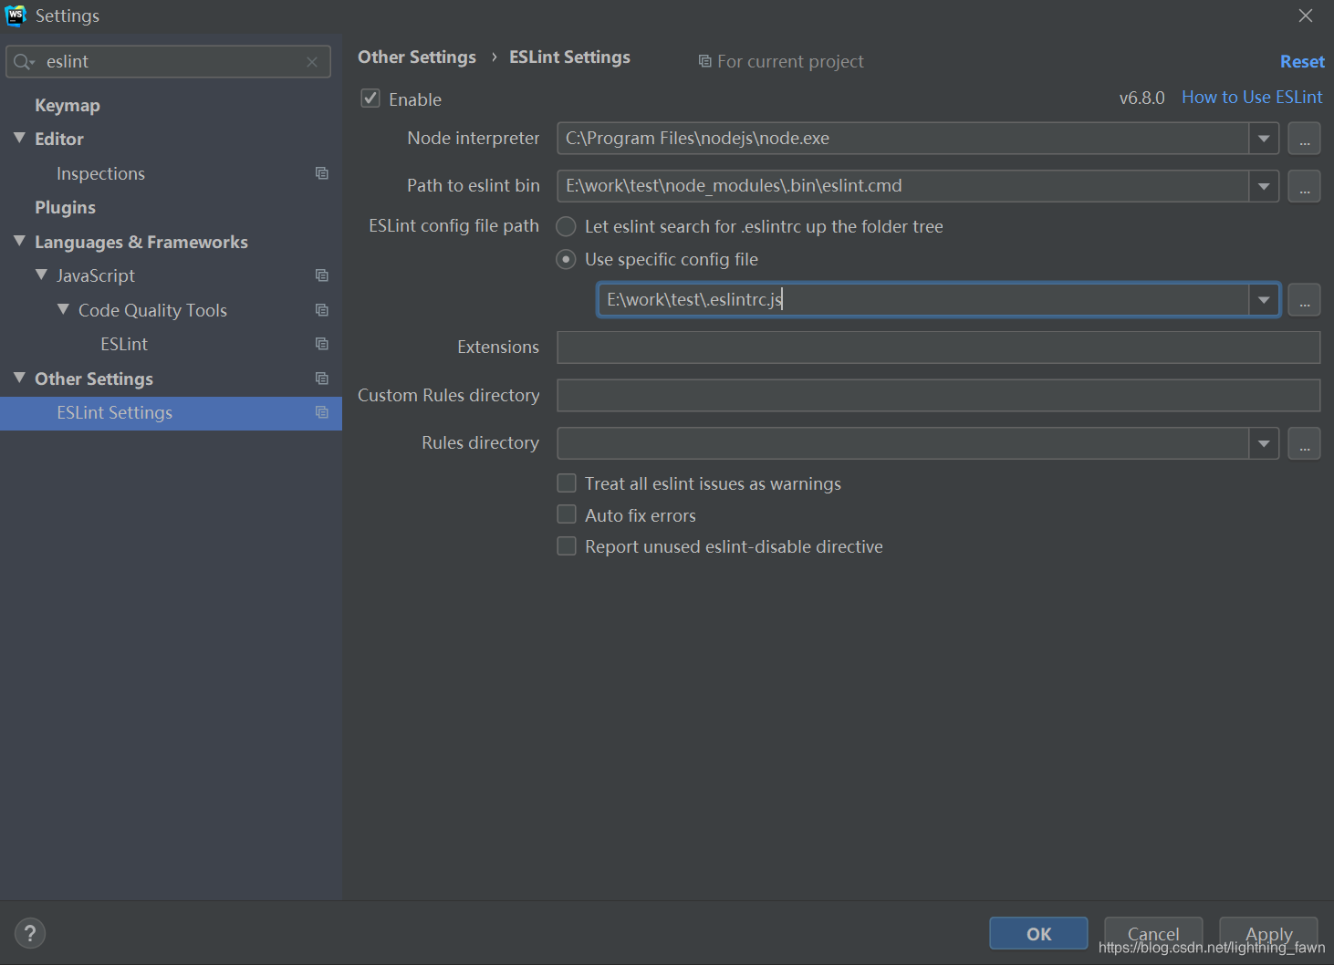Click the Node interpreter path field
The height and width of the screenshot is (965, 1334).
coord(903,139)
